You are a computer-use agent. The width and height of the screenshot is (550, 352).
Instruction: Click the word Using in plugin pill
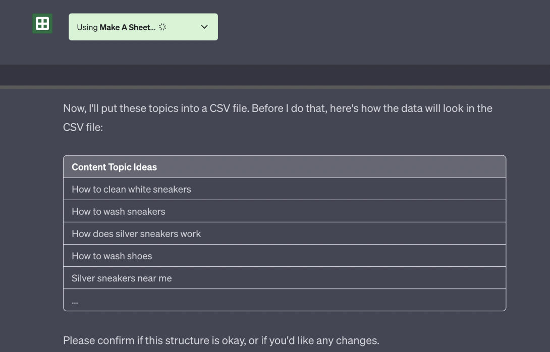coord(87,27)
